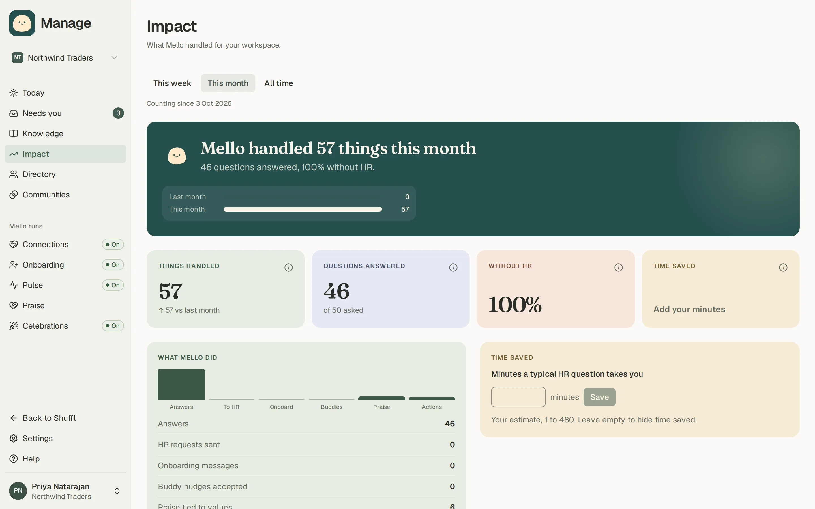This screenshot has width=815, height=509.
Task: Click the Needs you badge showing 3
Action: (118, 113)
